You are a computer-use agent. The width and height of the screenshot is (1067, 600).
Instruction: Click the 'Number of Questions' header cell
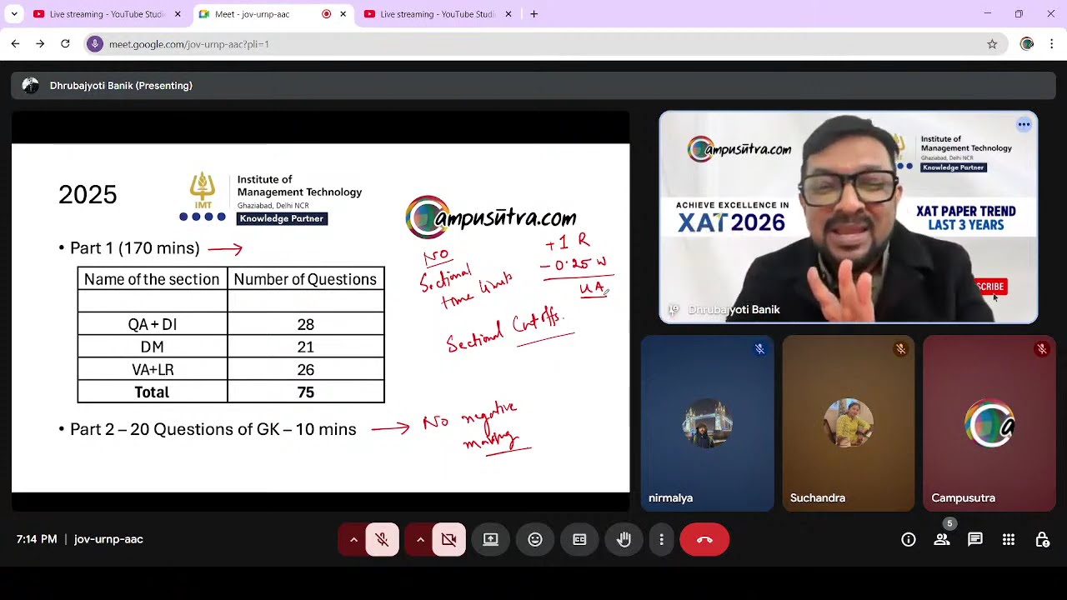tap(305, 279)
